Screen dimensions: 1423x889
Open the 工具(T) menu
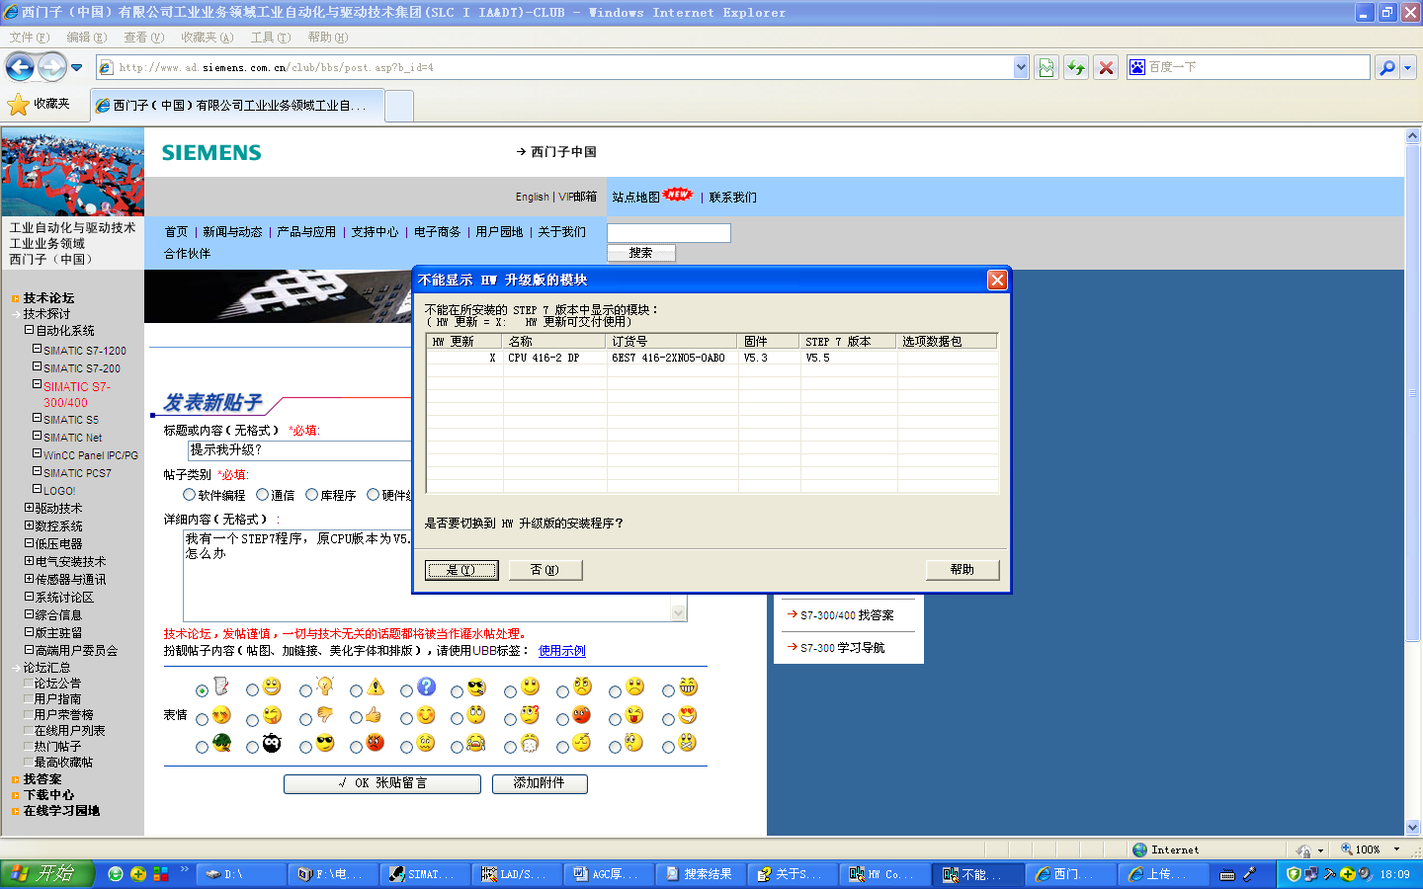coord(271,38)
